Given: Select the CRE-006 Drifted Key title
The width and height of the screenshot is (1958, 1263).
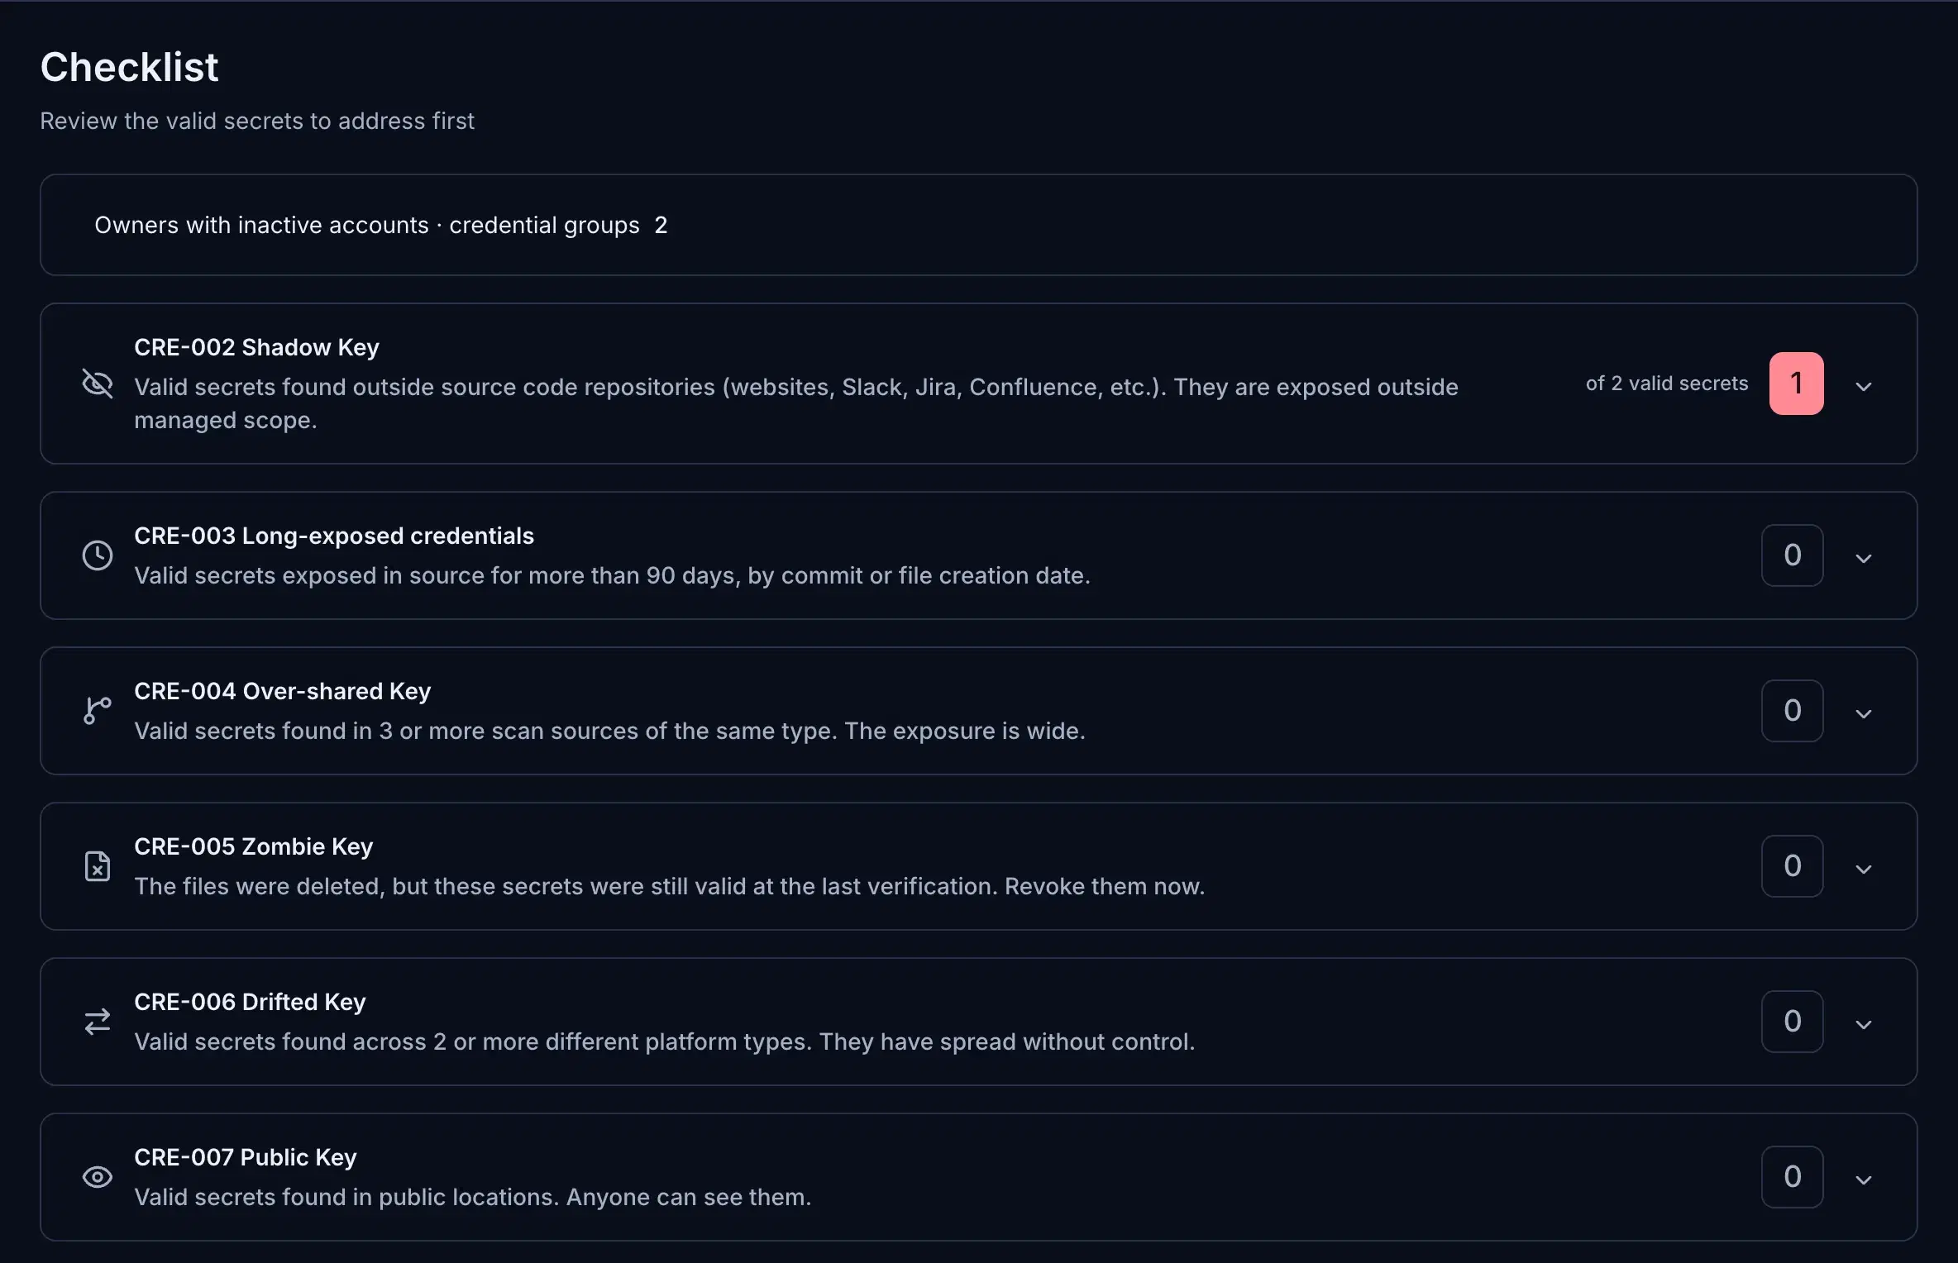Looking at the screenshot, I should point(250,1002).
